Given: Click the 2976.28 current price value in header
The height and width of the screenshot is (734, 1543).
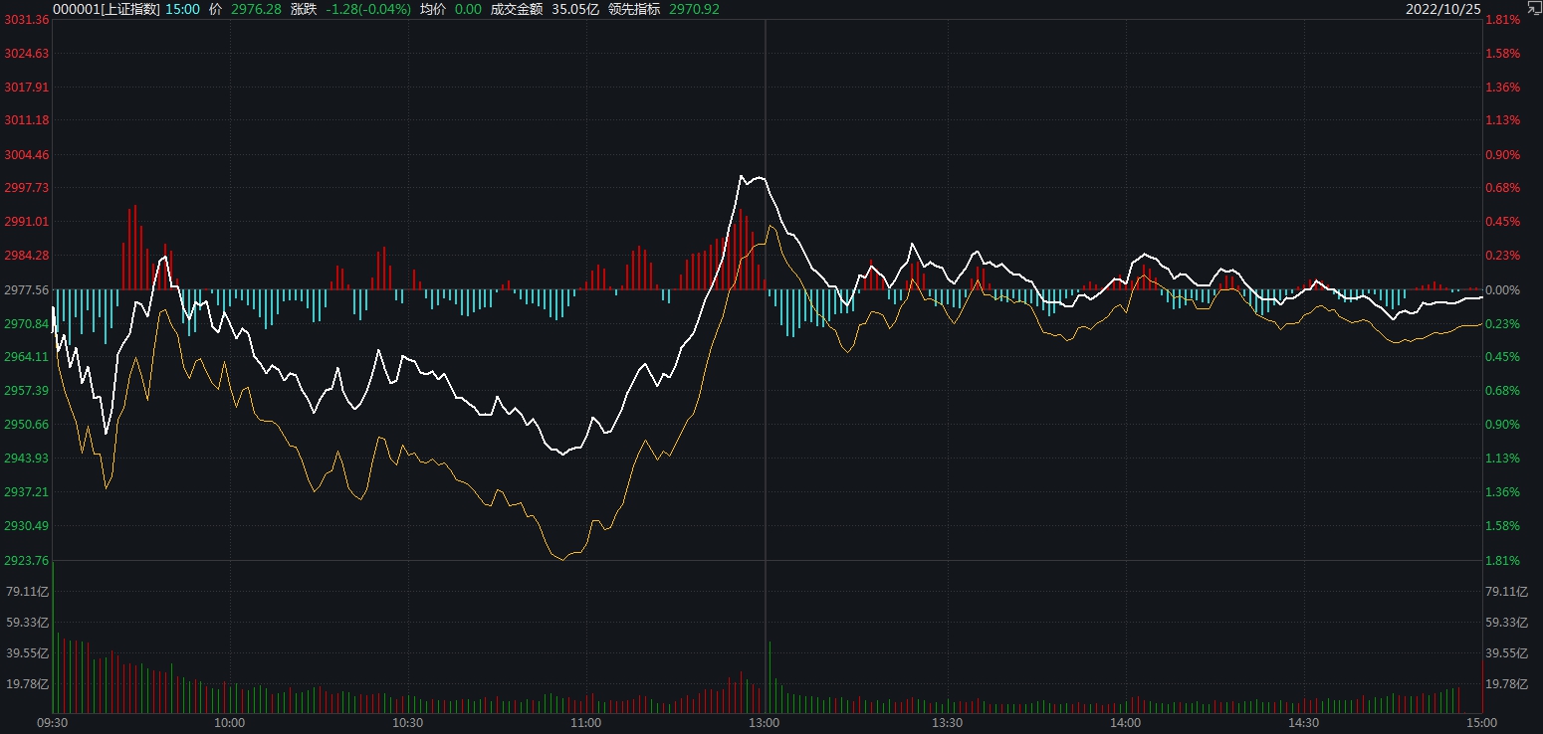Looking at the screenshot, I should [x=255, y=9].
